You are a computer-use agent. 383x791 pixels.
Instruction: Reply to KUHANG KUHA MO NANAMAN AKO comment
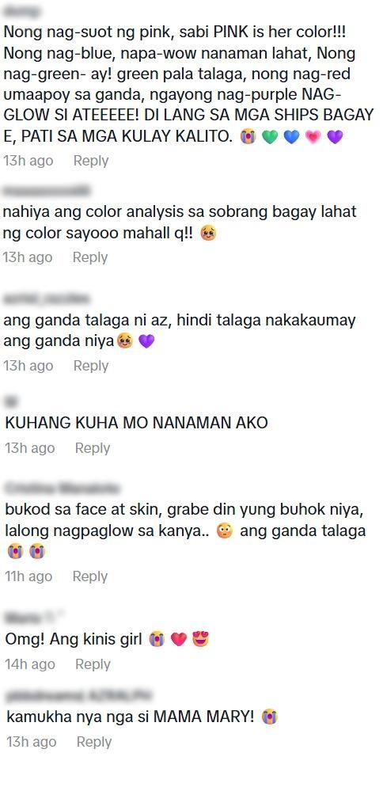tap(93, 448)
